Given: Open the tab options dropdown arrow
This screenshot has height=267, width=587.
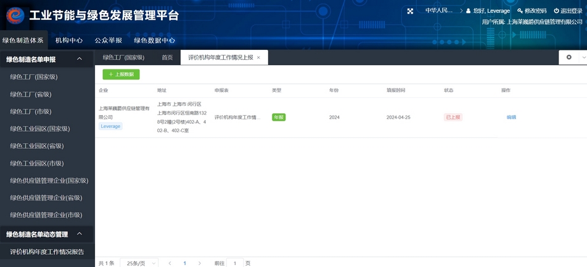Looking at the screenshot, I should pos(583,57).
